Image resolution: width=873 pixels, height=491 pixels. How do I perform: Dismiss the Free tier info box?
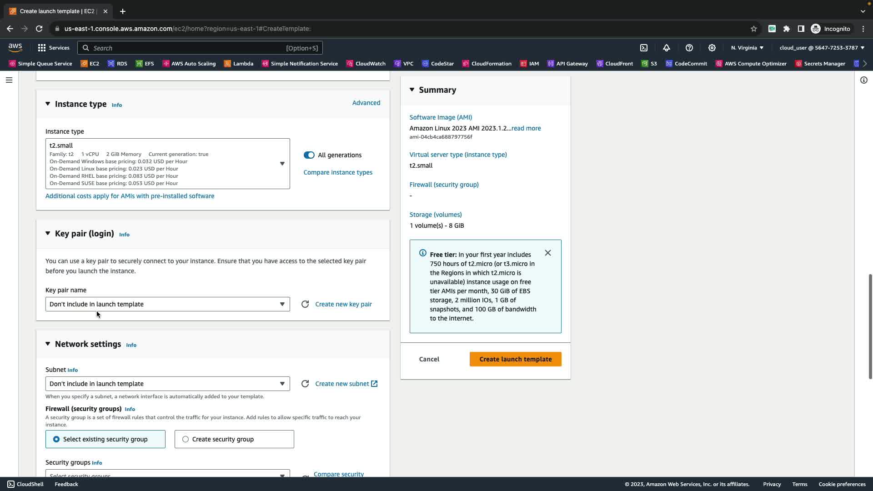pyautogui.click(x=548, y=253)
